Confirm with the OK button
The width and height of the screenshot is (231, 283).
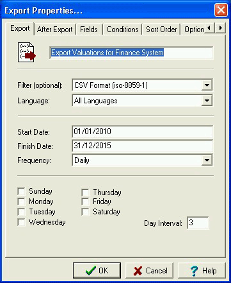(x=97, y=271)
